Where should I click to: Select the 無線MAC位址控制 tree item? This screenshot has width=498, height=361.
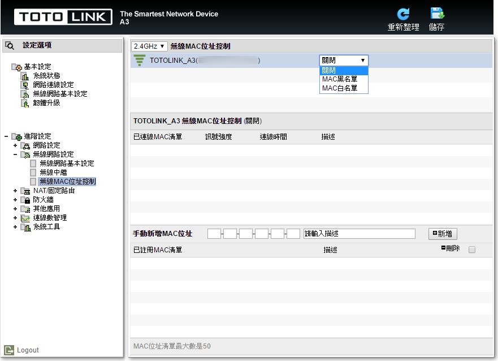tap(68, 182)
